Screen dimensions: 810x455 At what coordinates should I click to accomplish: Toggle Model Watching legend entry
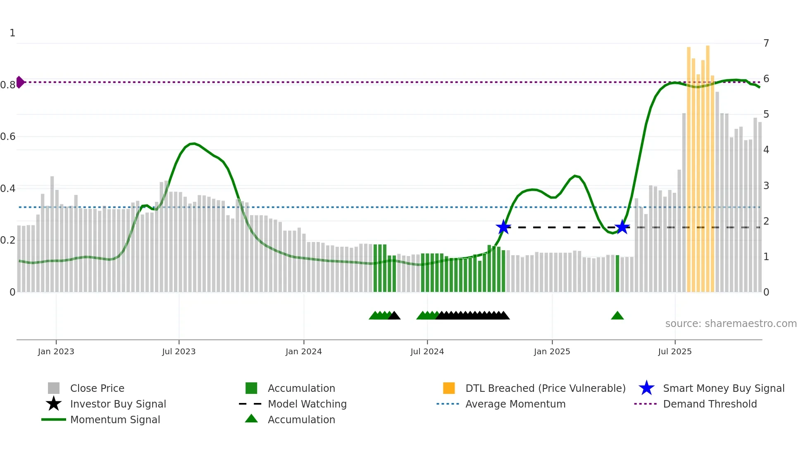click(x=307, y=404)
